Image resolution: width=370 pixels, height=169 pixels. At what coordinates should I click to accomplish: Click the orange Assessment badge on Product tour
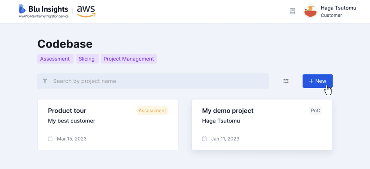[152, 111]
